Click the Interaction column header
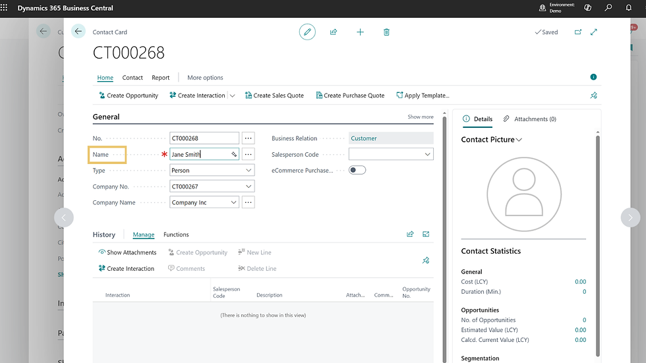 click(117, 295)
